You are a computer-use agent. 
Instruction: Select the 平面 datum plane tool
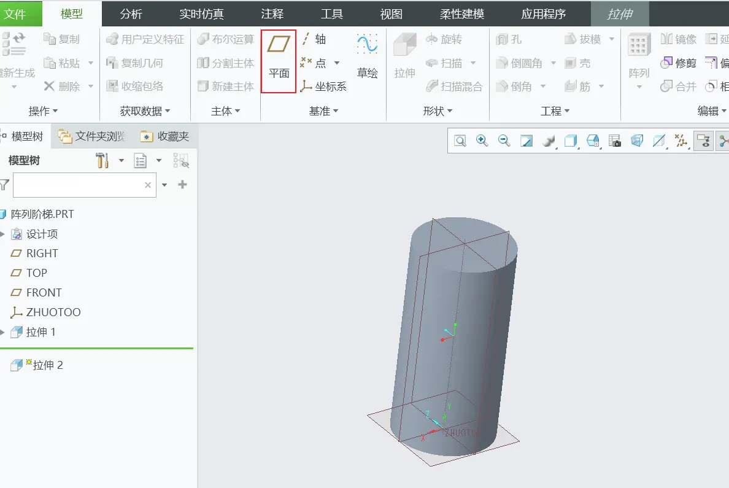[x=279, y=61]
